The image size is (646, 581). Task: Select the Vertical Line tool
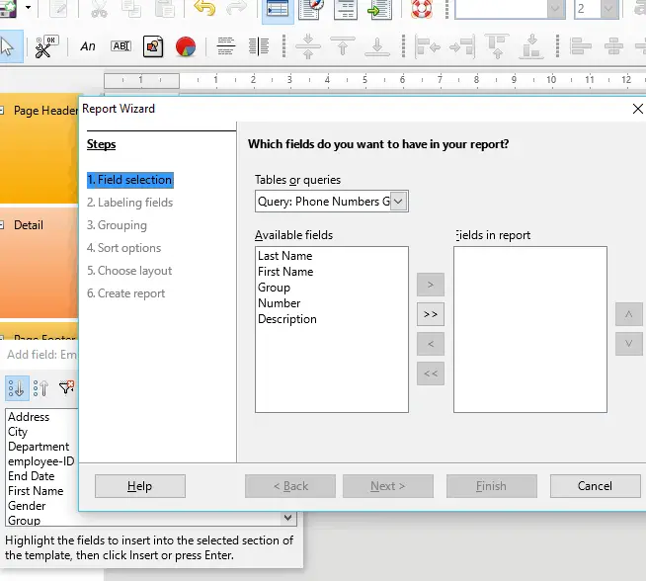click(259, 46)
